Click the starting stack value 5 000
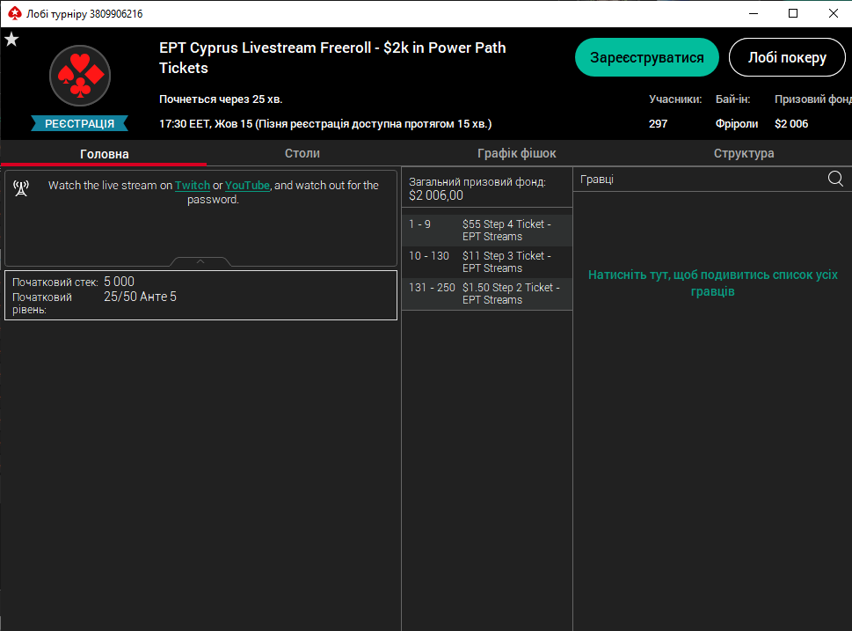Image resolution: width=852 pixels, height=631 pixels. (119, 282)
